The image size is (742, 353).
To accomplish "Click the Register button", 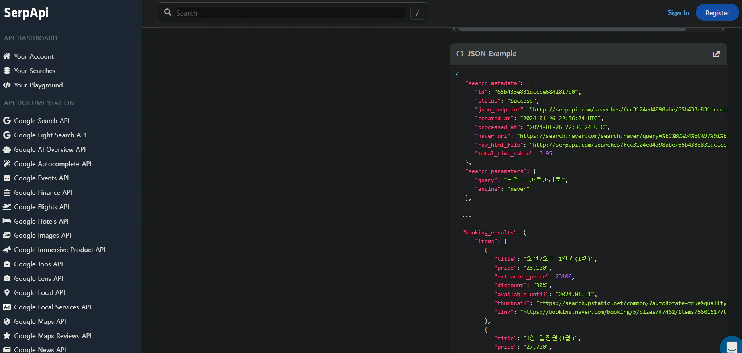I will 717,13.
